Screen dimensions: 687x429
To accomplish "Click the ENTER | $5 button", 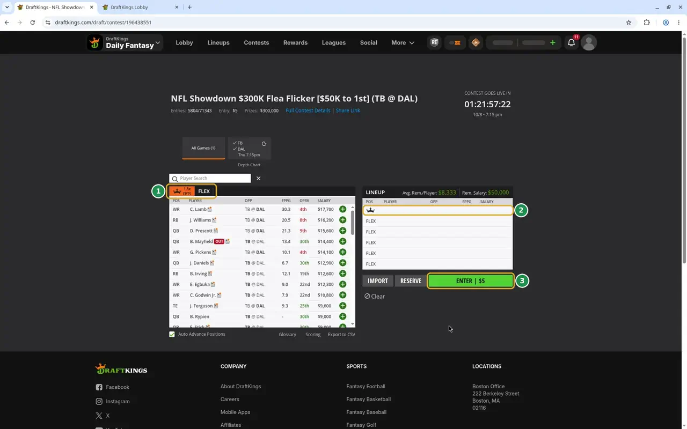I will [x=471, y=281].
